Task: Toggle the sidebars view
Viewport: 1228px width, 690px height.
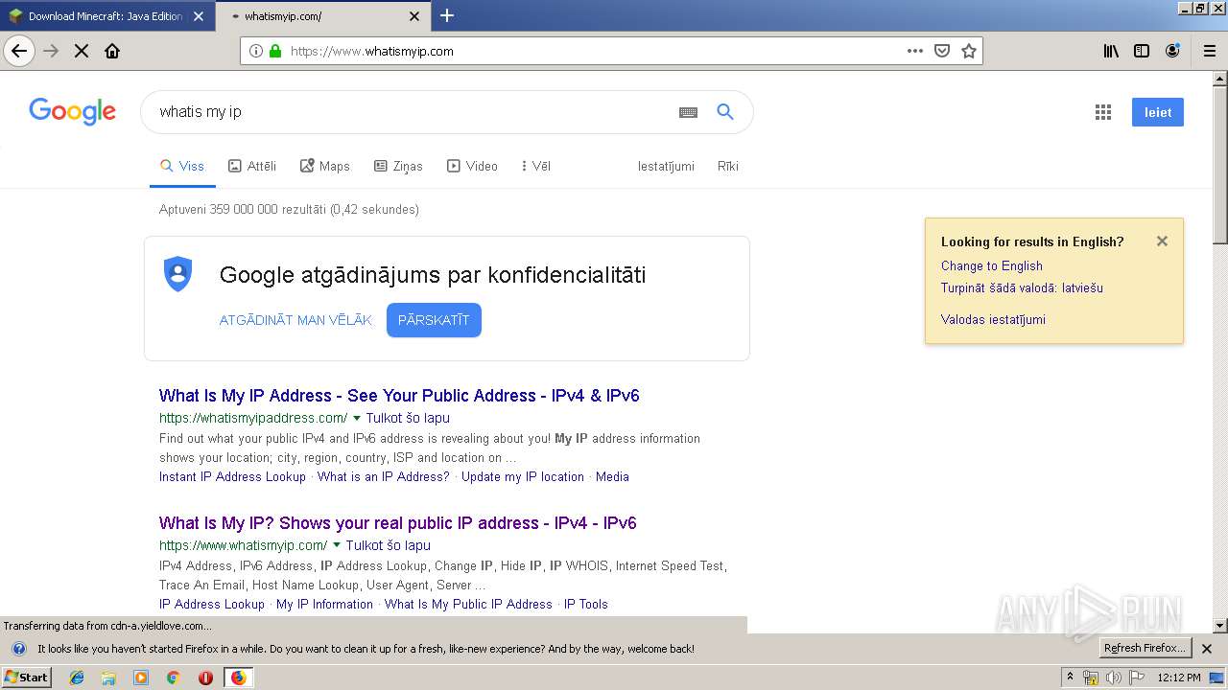Action: point(1142,51)
